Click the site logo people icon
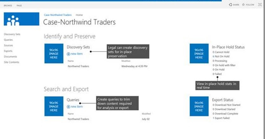This screenshot has height=139, width=265. [22, 19]
